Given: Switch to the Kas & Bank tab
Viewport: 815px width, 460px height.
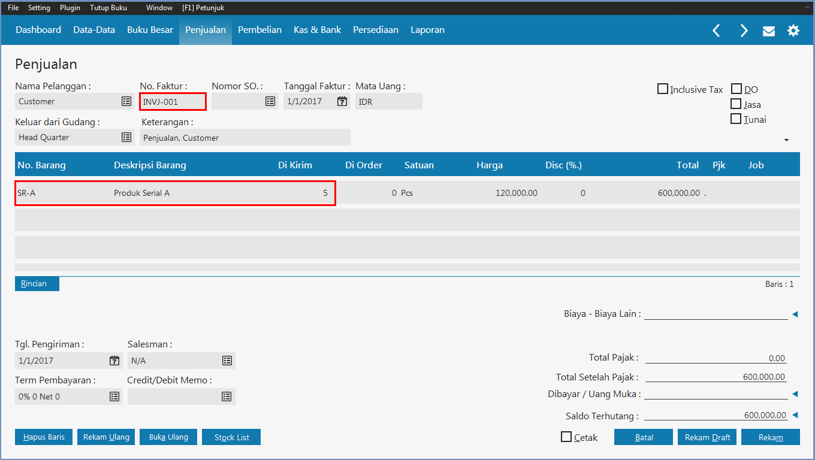Looking at the screenshot, I should (317, 30).
